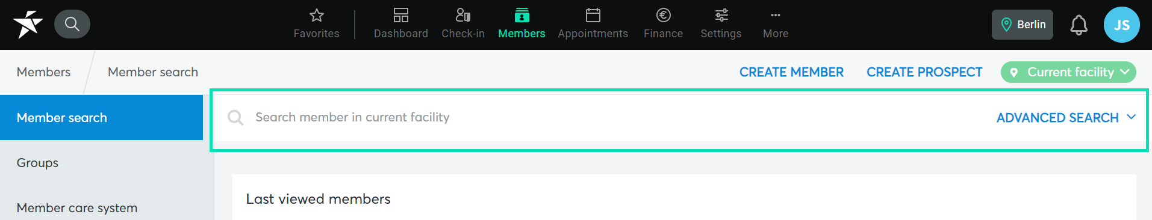
Task: Change the Berlin location selector
Action: [1023, 25]
